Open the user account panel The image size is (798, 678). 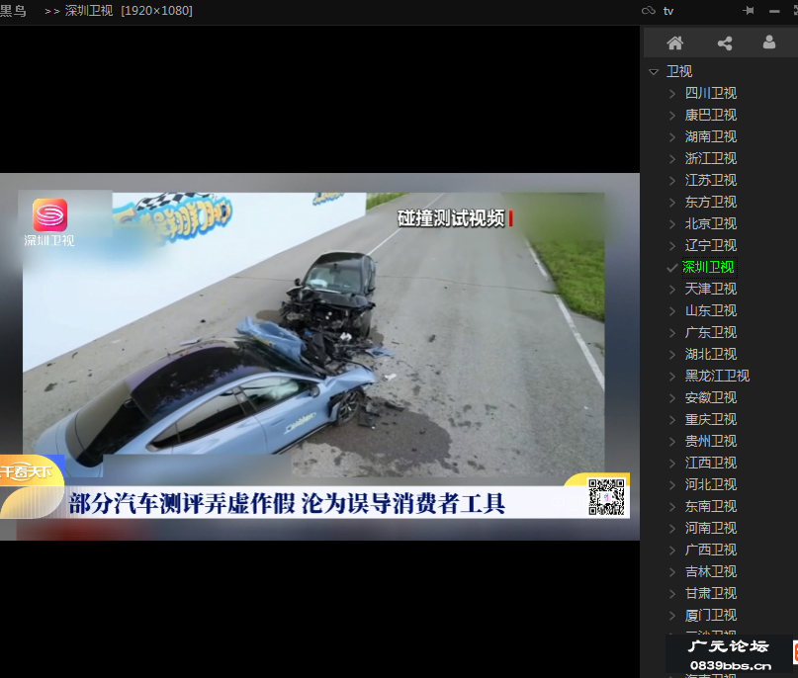coord(768,42)
